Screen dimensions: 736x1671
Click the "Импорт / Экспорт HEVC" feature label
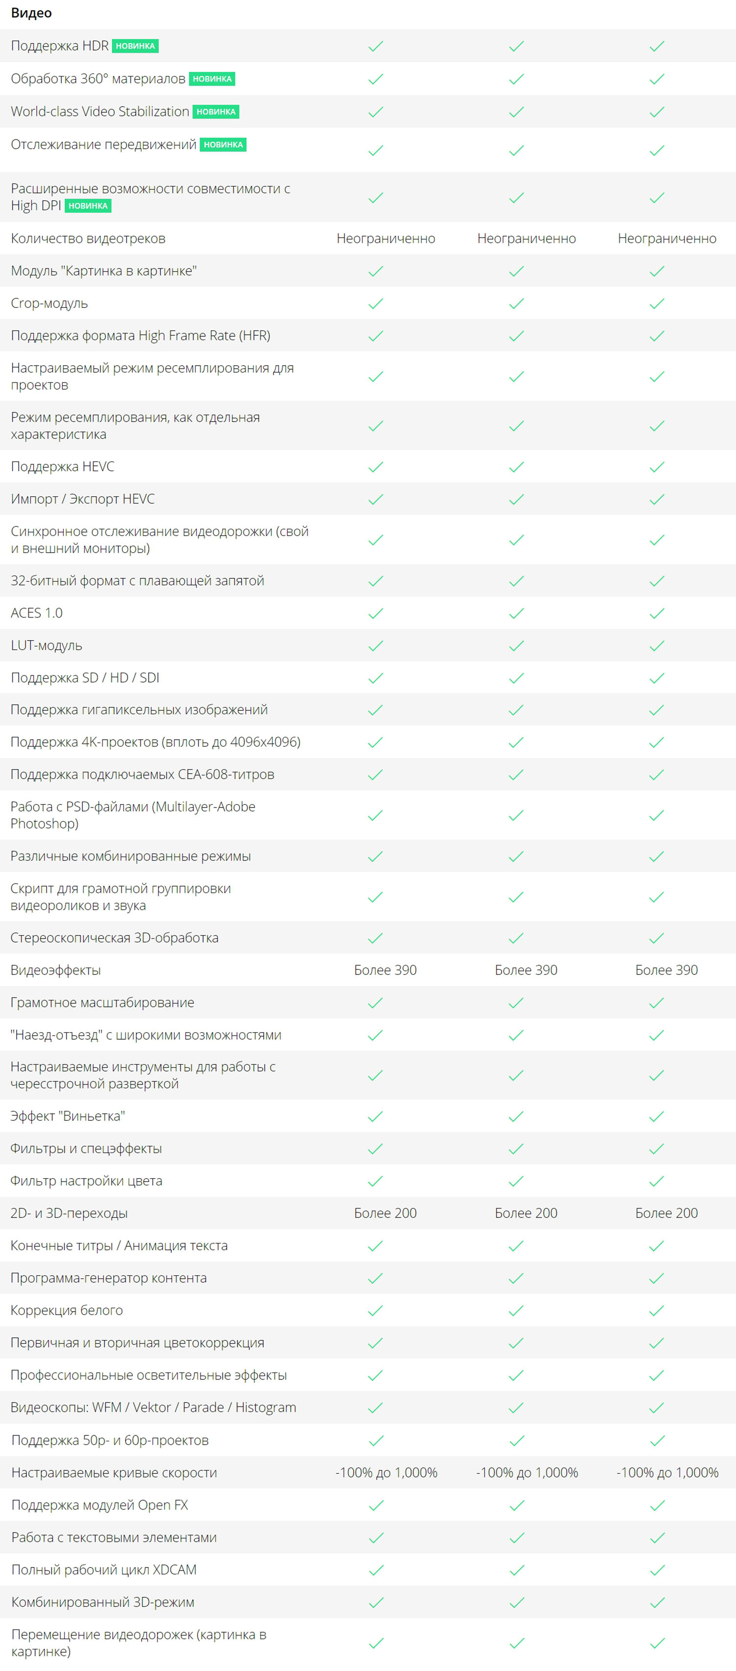click(82, 500)
